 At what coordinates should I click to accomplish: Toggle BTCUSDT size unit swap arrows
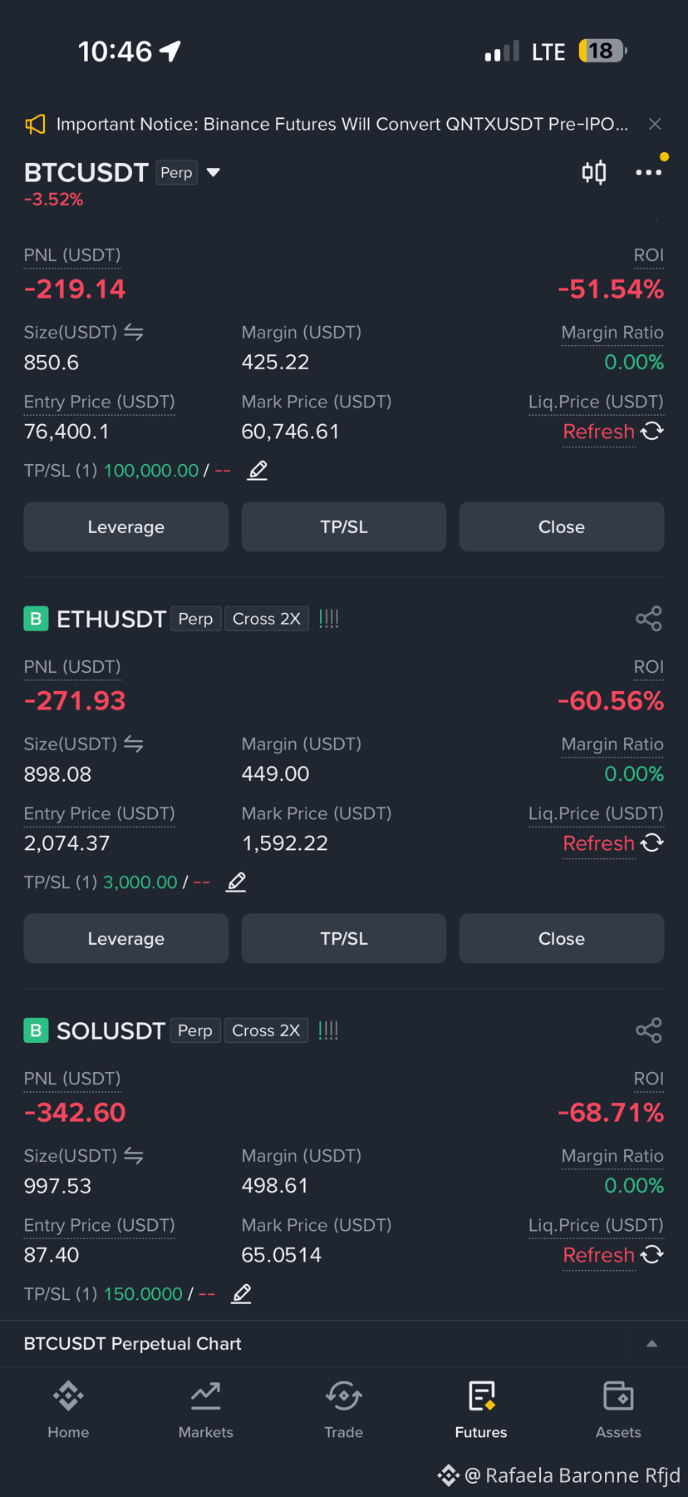click(x=134, y=333)
